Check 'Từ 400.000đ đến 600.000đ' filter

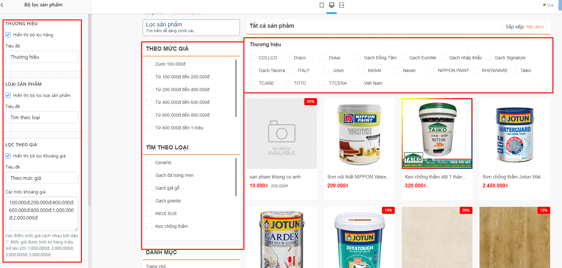[x=149, y=102]
